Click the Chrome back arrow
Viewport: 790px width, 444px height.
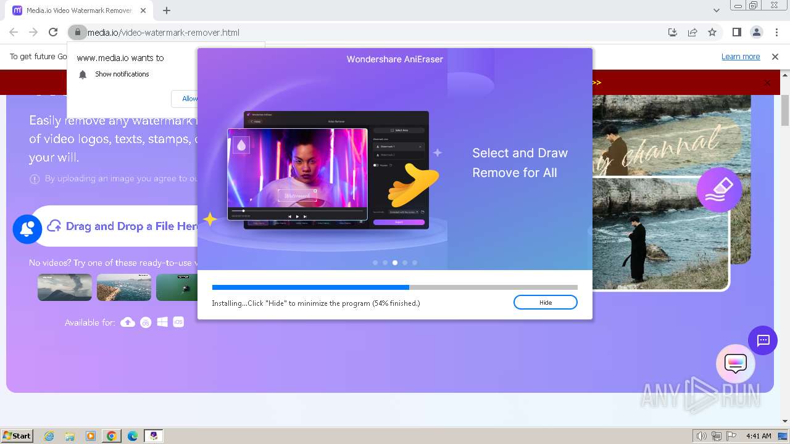coord(14,32)
